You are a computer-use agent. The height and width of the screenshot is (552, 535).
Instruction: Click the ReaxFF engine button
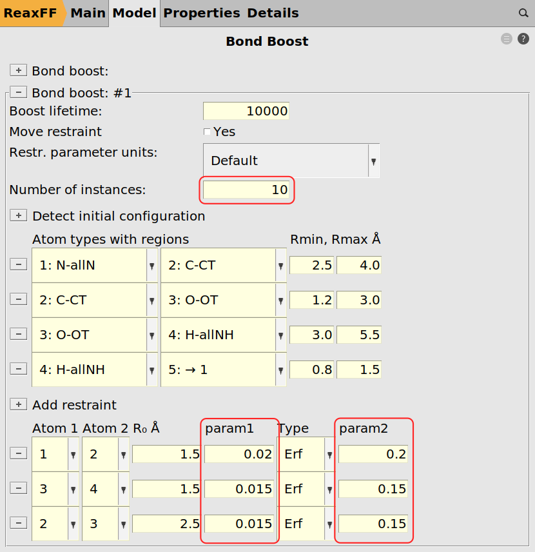point(31,13)
